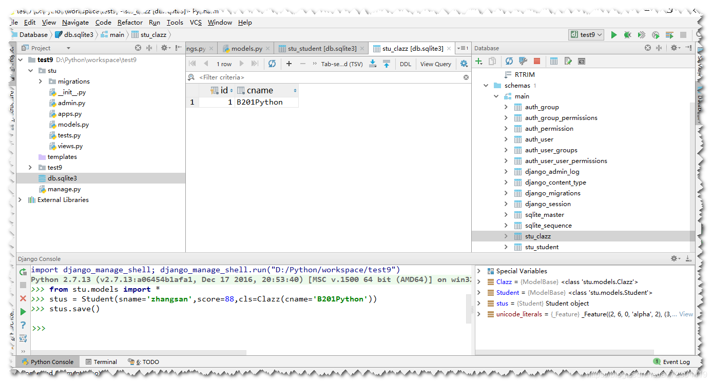The image size is (712, 384).
Task: Add a new data source with the green plus
Action: [478, 61]
